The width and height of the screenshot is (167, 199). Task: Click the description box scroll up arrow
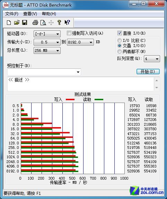point(157,80)
